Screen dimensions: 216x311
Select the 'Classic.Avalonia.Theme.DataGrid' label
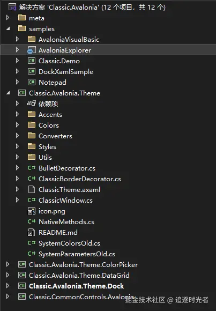[79, 275]
